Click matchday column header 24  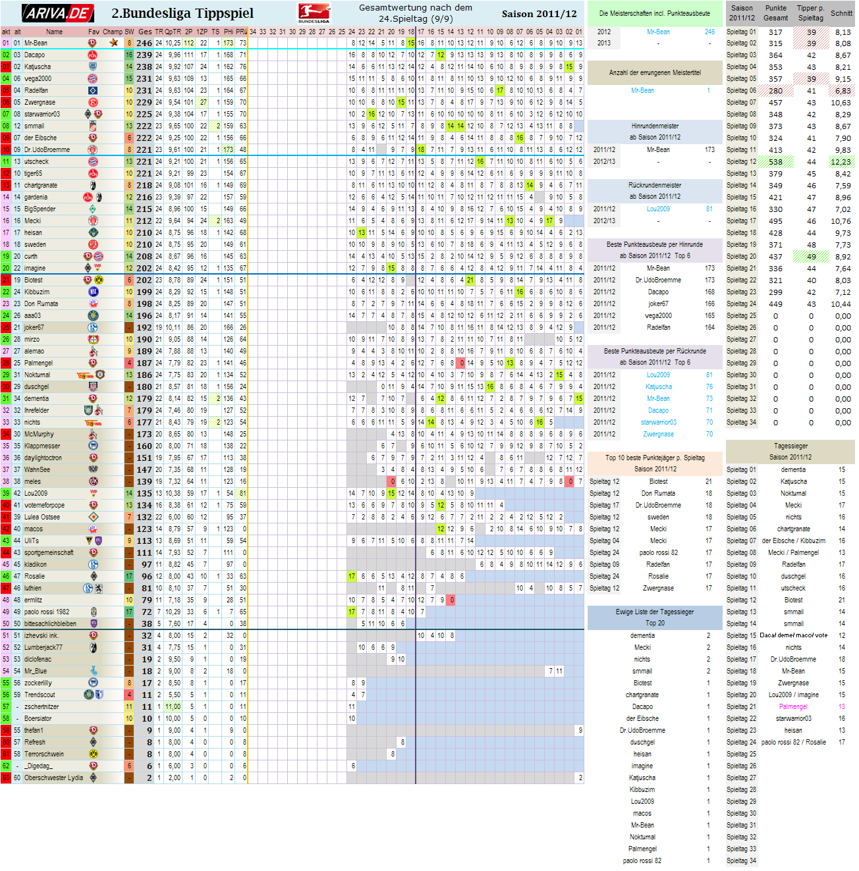click(352, 32)
